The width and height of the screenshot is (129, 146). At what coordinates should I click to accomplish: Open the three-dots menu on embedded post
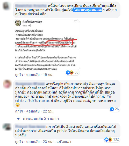[76, 21]
